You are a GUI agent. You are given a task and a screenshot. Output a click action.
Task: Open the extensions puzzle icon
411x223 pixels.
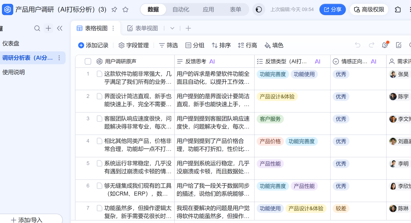click(x=398, y=10)
